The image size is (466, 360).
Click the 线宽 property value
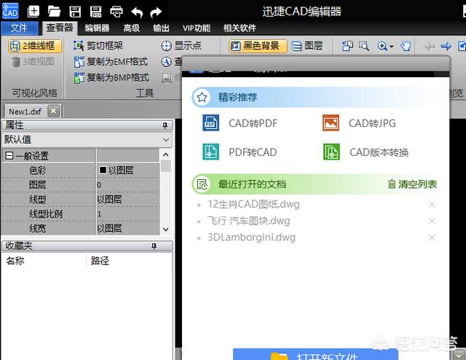pos(128,228)
